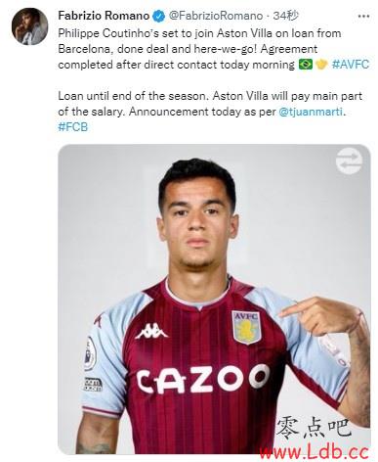
Task: Click the @FabrizioRomano handle
Action: coord(216,16)
